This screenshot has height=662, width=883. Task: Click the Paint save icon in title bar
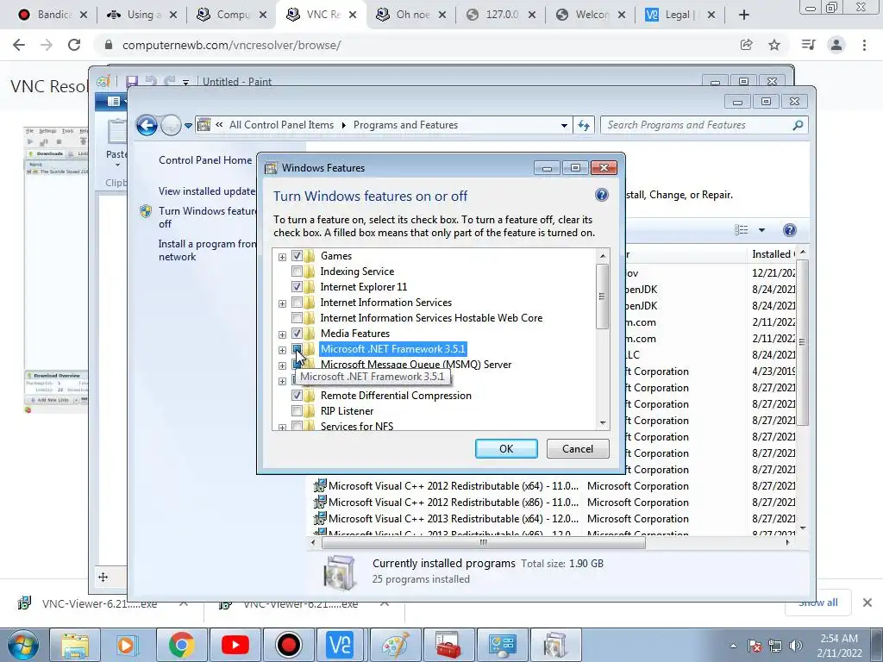(x=132, y=82)
